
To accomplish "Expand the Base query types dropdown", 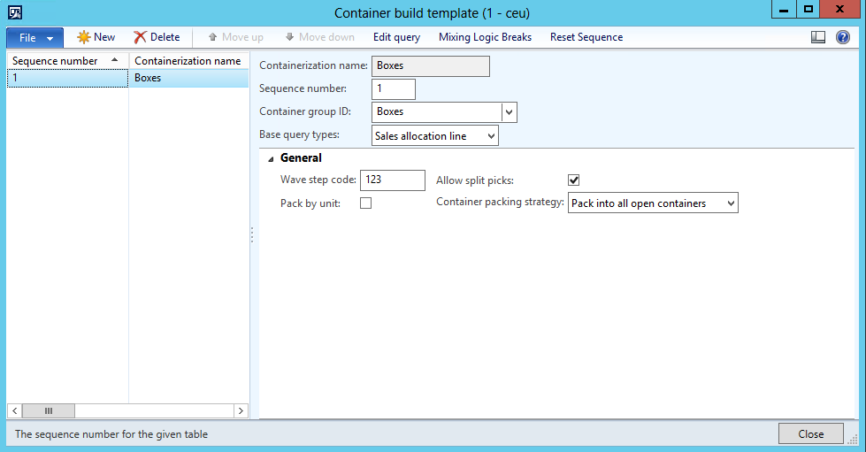I will tap(491, 136).
